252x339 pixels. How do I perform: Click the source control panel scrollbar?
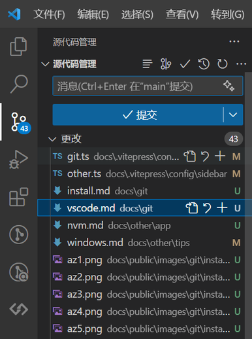pos(248,205)
